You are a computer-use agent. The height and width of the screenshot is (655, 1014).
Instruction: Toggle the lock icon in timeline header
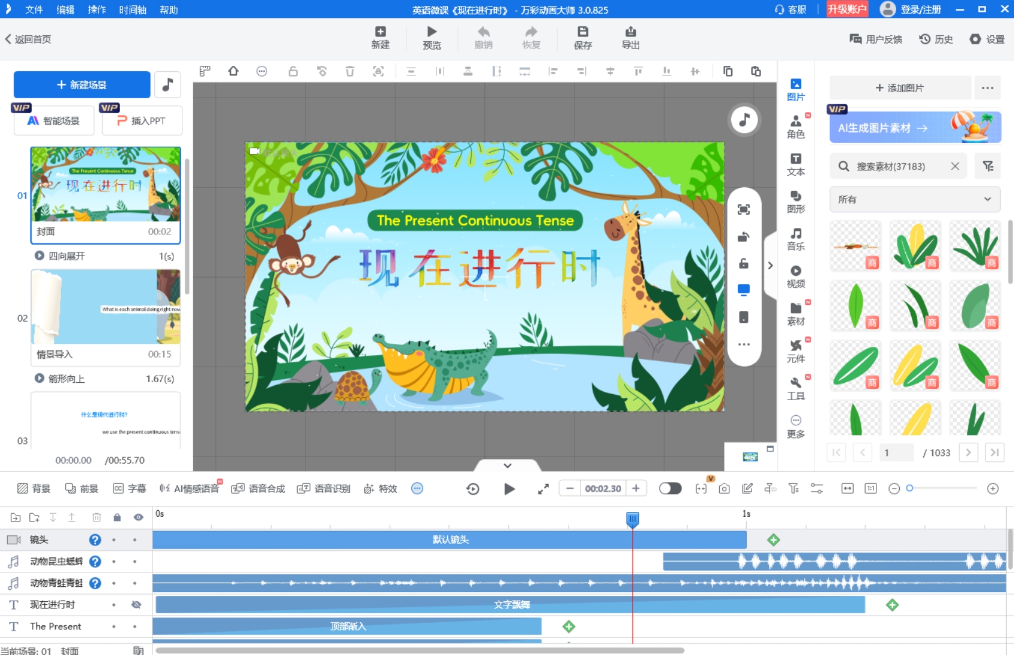(117, 517)
